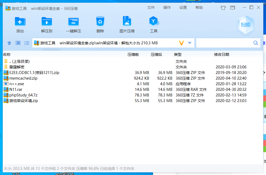Select the phpStudy_64.7z file

[x=133, y=95]
